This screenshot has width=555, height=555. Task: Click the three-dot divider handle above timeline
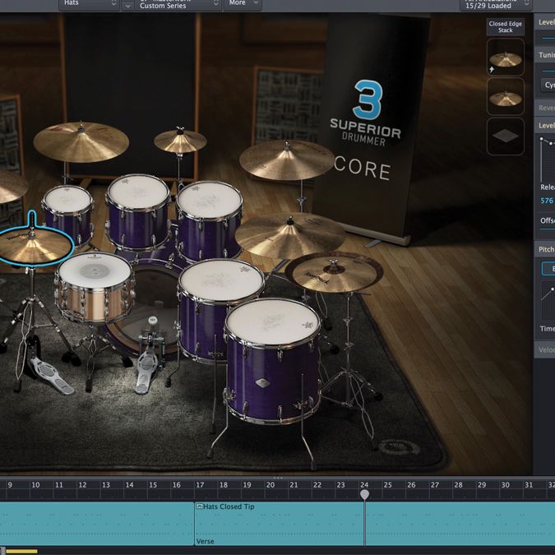click(x=278, y=478)
